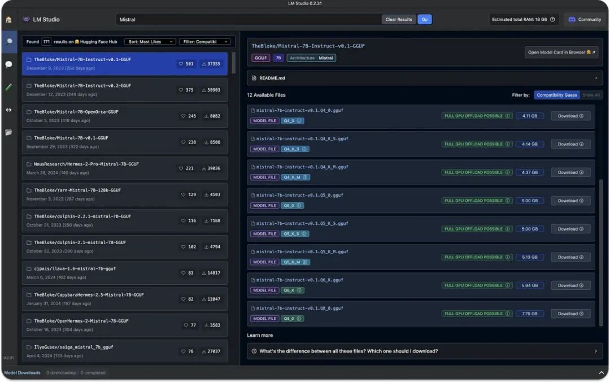
Task: Select TheBloke/dolphin-2.1-mistral-7B-GGUF result
Action: click(124, 246)
